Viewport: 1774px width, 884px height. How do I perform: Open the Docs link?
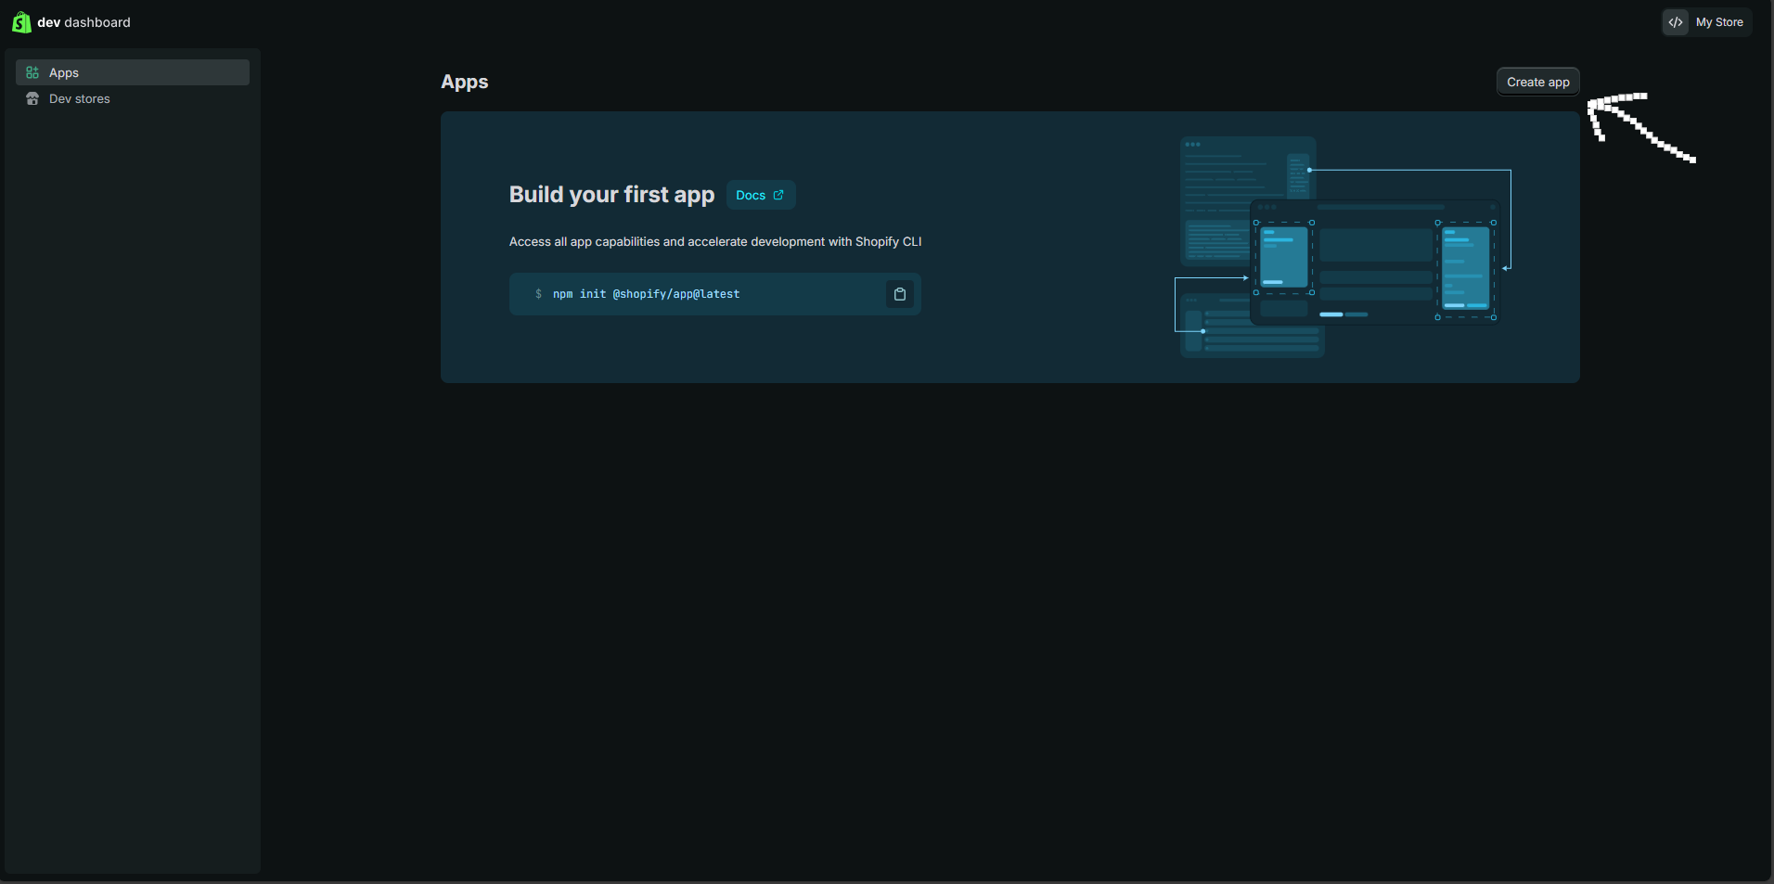coord(751,195)
